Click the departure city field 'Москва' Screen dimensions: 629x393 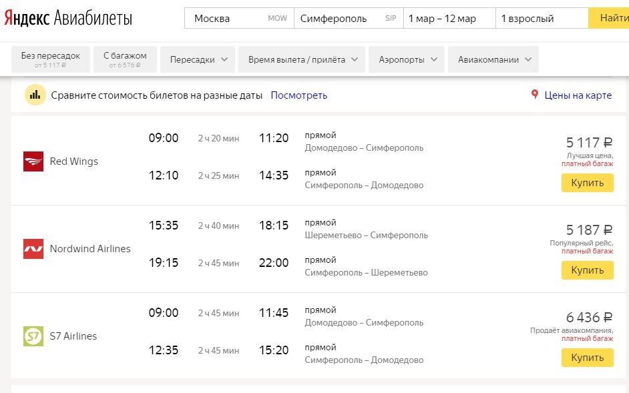click(x=240, y=18)
